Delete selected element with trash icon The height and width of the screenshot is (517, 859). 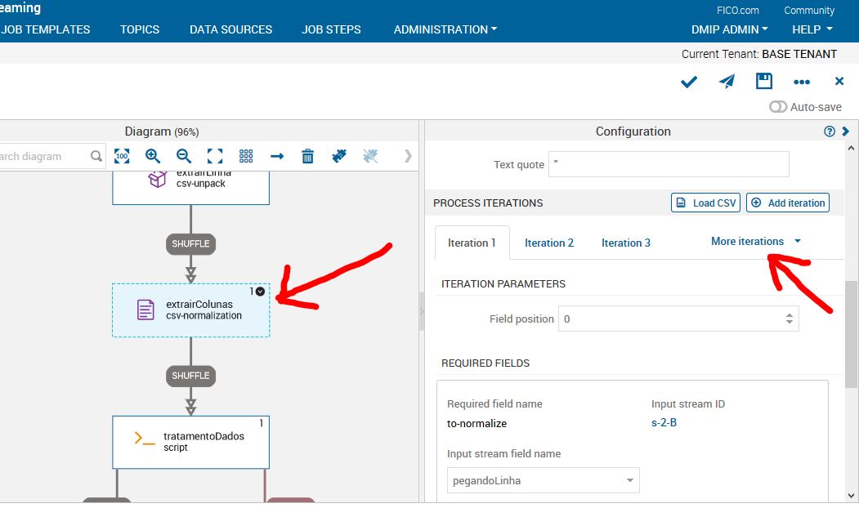click(x=308, y=156)
